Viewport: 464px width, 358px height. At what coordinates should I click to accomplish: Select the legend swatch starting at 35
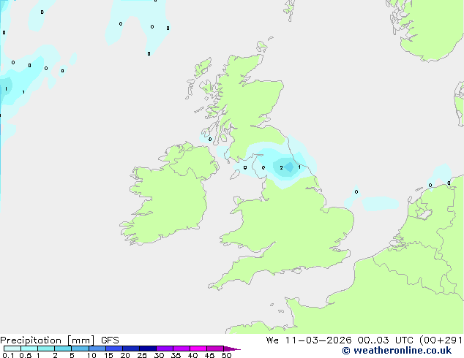pos(182,349)
